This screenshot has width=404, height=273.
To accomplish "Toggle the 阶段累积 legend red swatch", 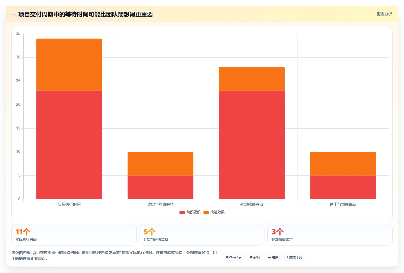I will click(182, 212).
